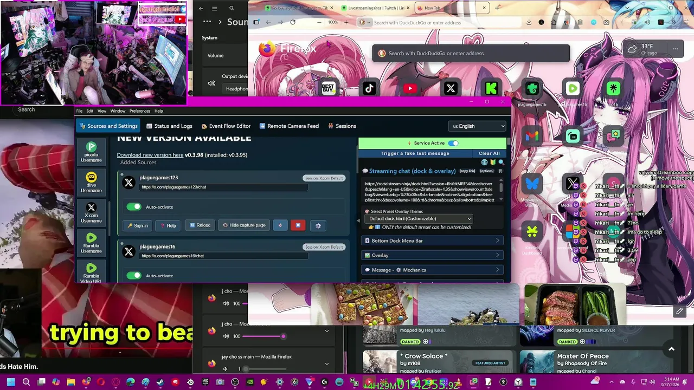Stop the plaguegames123 source with red button
This screenshot has height=390, width=694.
pyautogui.click(x=298, y=225)
